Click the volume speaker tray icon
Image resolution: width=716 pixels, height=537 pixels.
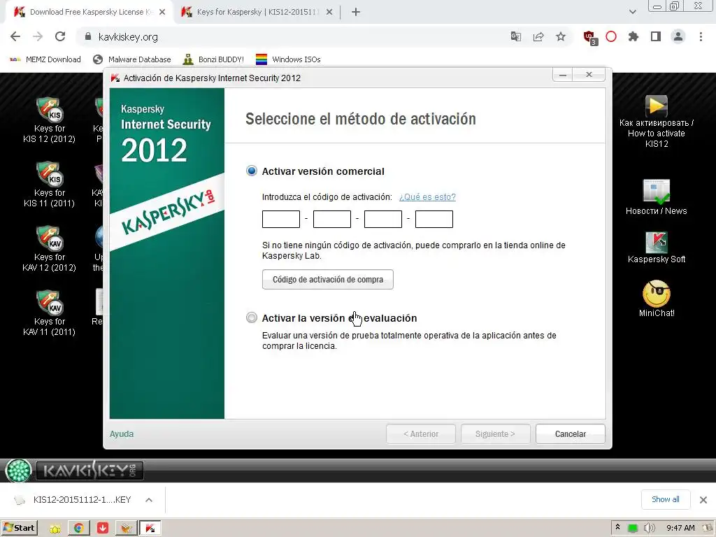(649, 528)
